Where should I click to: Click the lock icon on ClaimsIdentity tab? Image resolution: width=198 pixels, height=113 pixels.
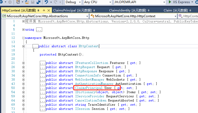(148, 10)
